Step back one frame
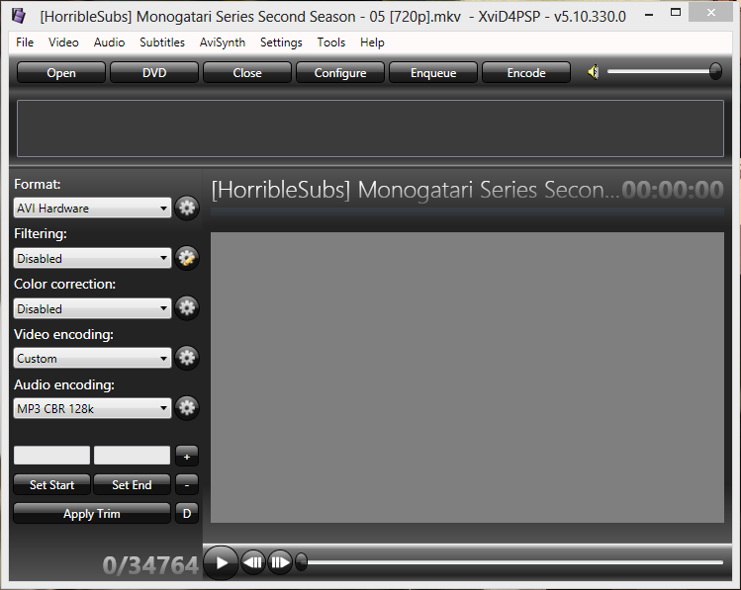Viewport: 741px width, 590px height. tap(253, 562)
